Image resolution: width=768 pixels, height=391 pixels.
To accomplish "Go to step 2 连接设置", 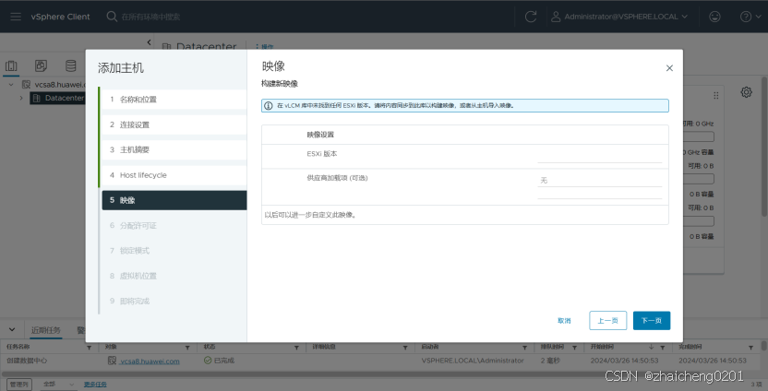I will 174,124.
